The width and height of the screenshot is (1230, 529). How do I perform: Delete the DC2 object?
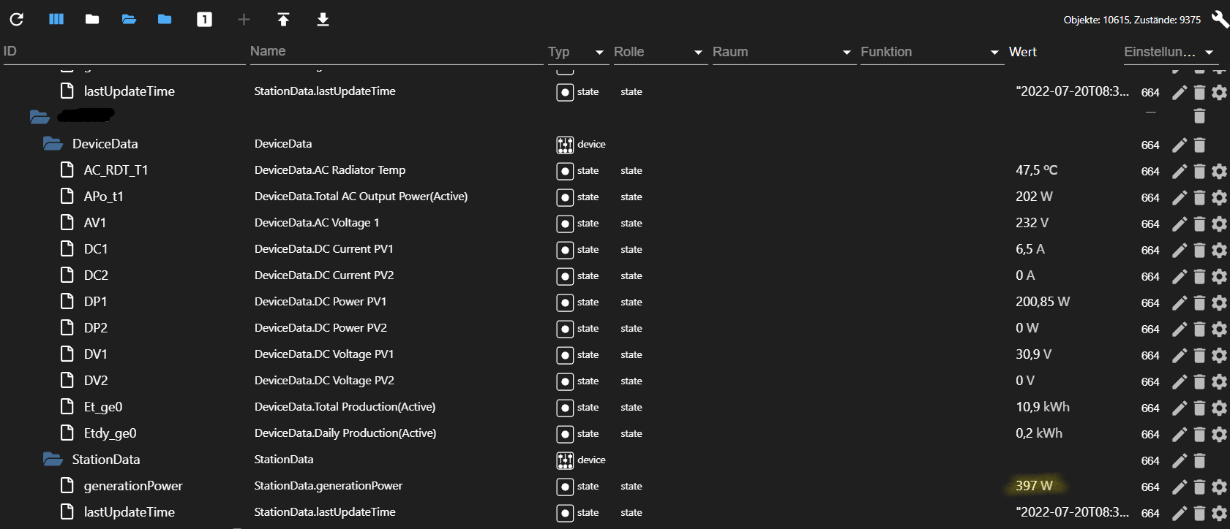[x=1199, y=276]
